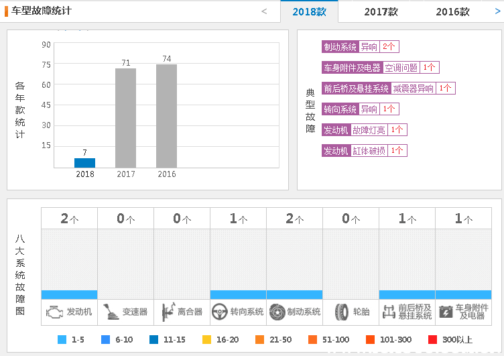Select the brake disc (制动系统) icon
The height and width of the screenshot is (356, 504).
[277, 312]
